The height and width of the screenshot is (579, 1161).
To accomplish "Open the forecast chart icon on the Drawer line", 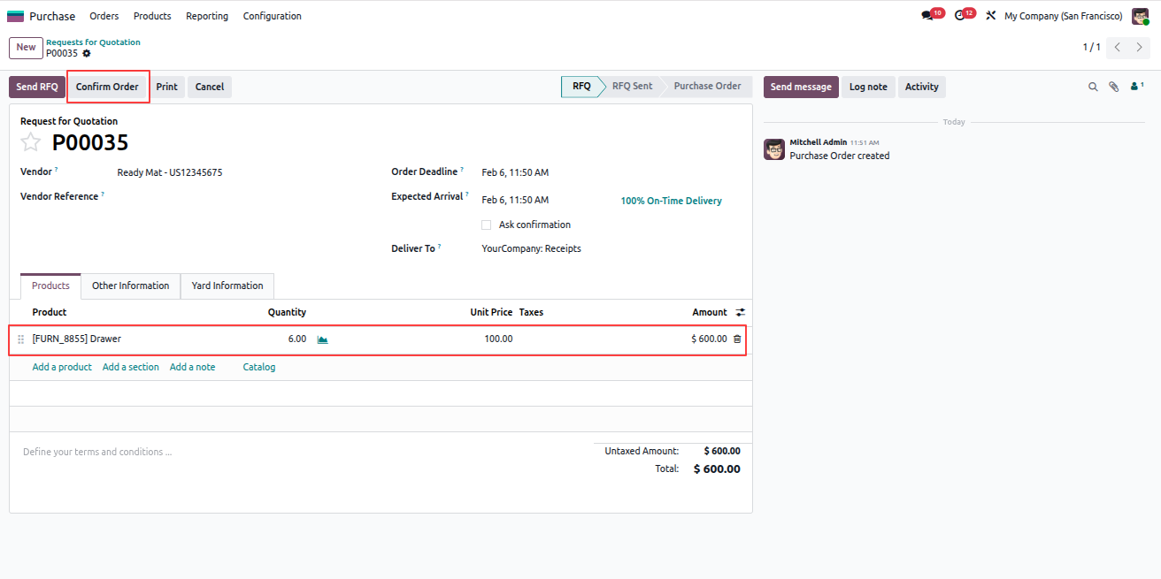I will click(x=322, y=339).
